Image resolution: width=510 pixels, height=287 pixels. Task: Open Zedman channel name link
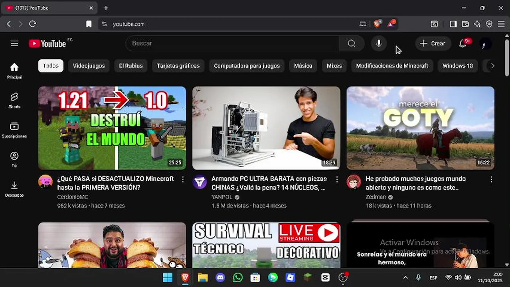click(376, 197)
